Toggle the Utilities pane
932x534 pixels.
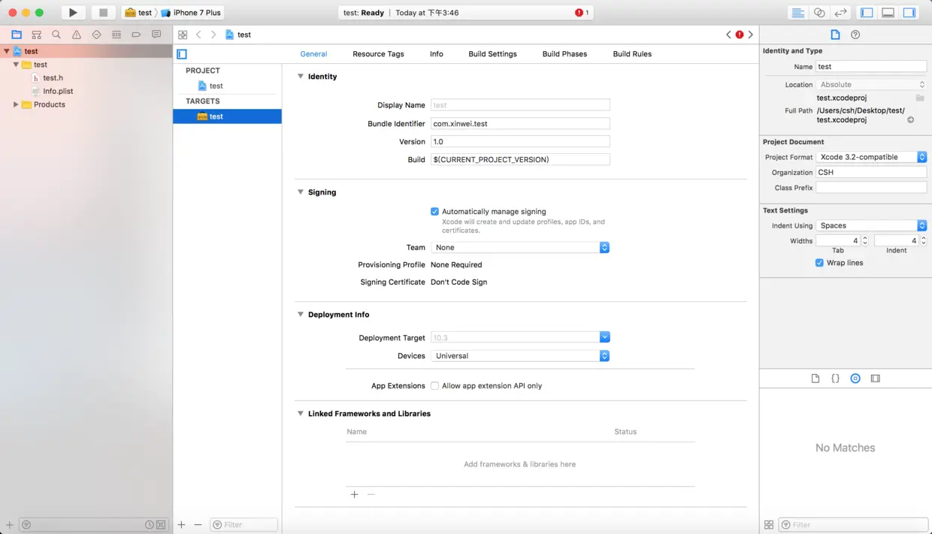click(x=909, y=13)
